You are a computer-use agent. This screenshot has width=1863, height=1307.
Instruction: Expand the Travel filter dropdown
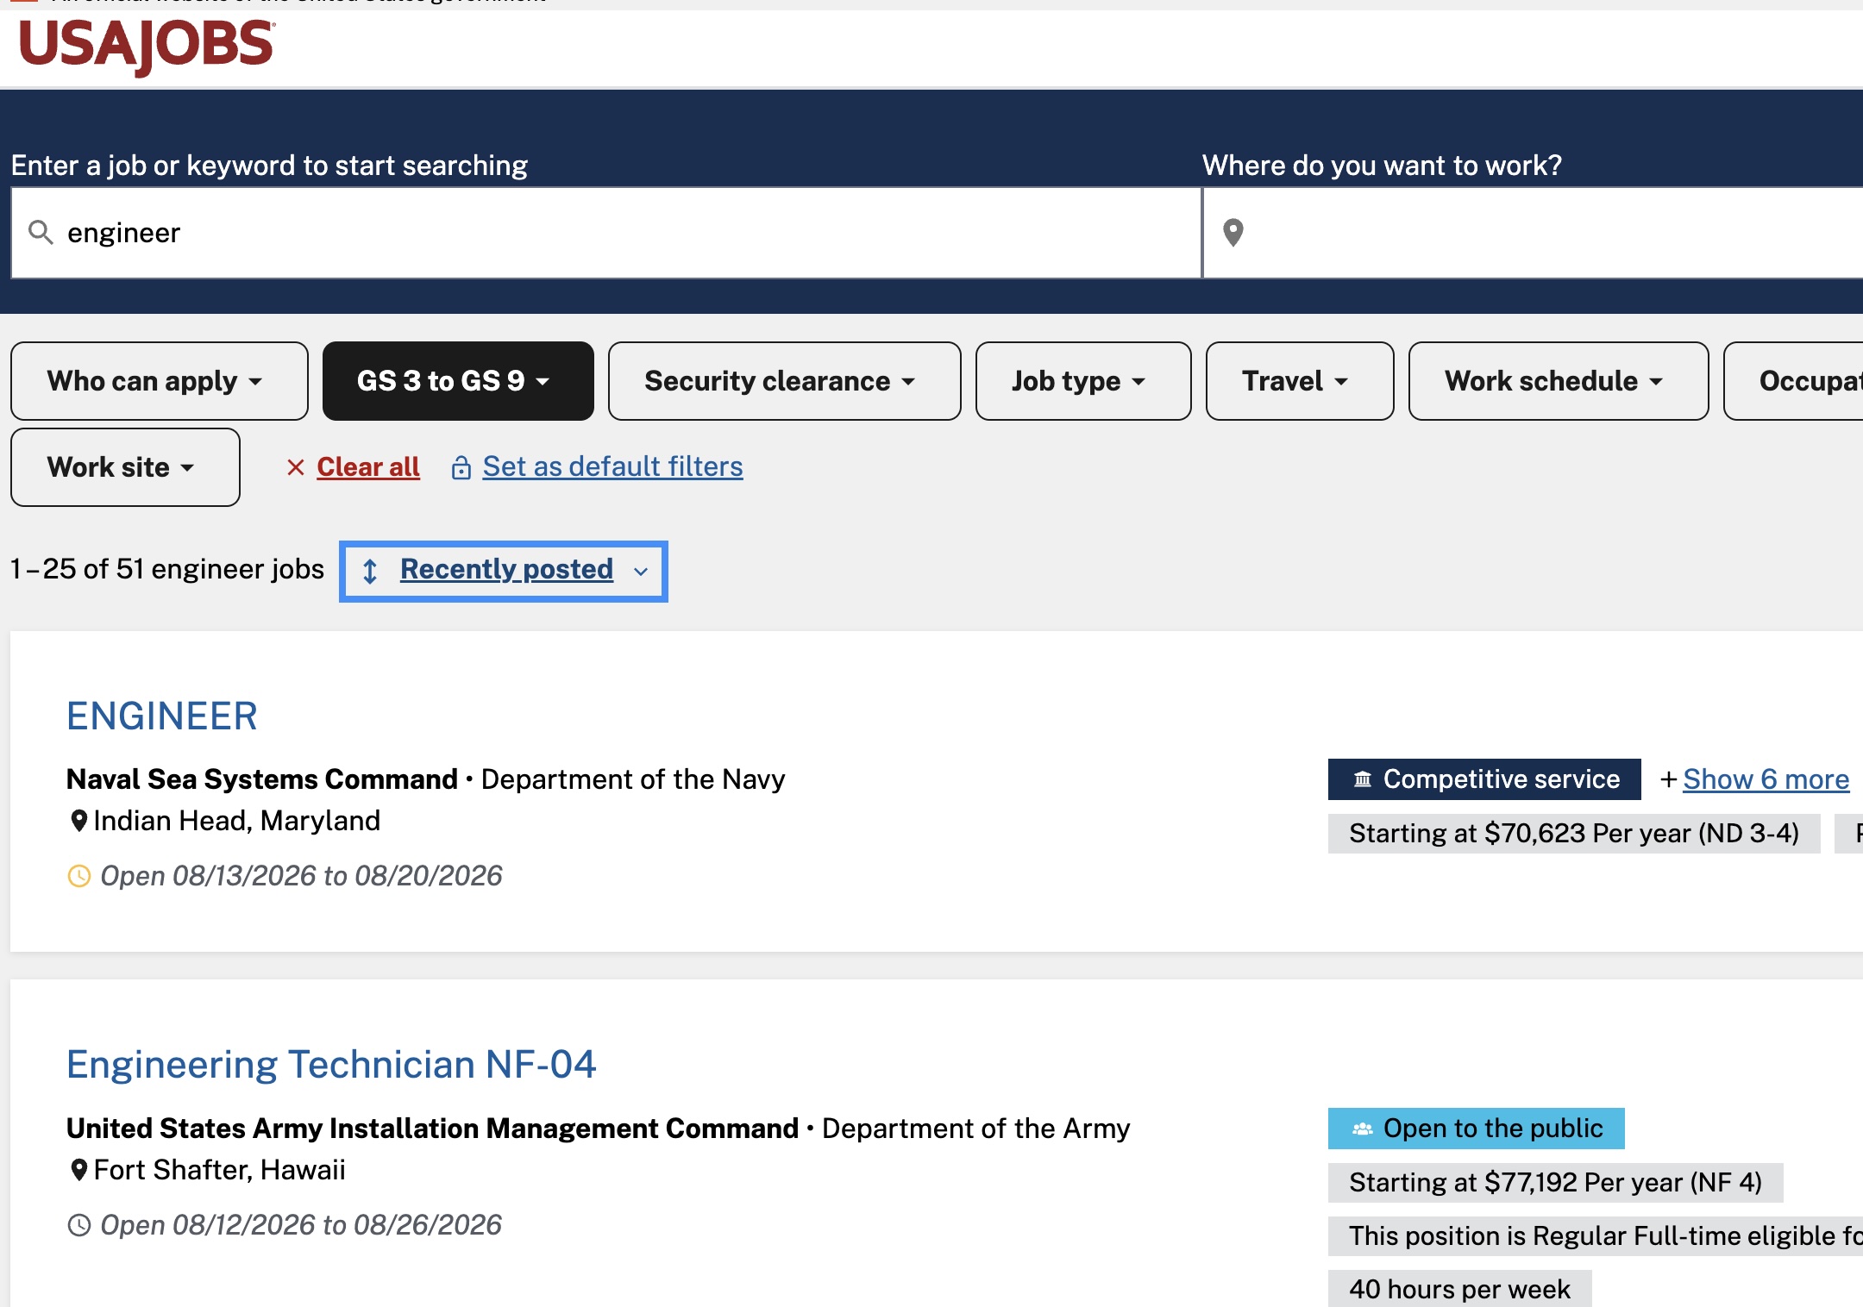tap(1300, 381)
